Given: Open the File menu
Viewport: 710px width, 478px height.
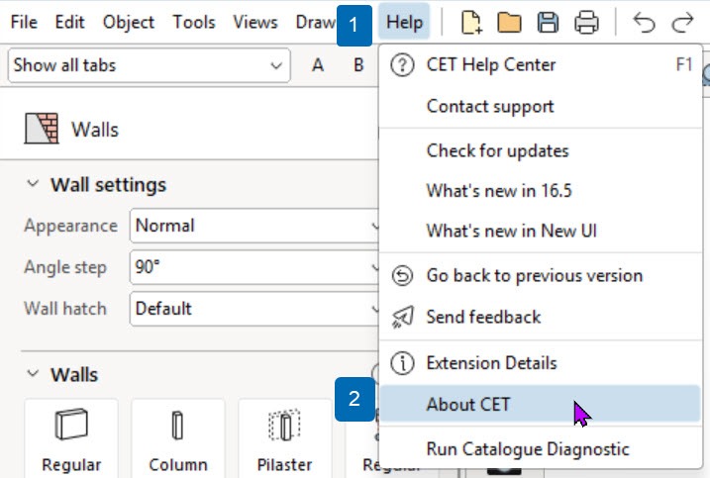Looking at the screenshot, I should [24, 22].
